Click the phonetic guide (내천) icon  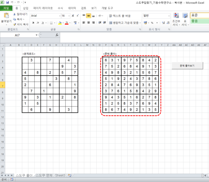coord(75,23)
